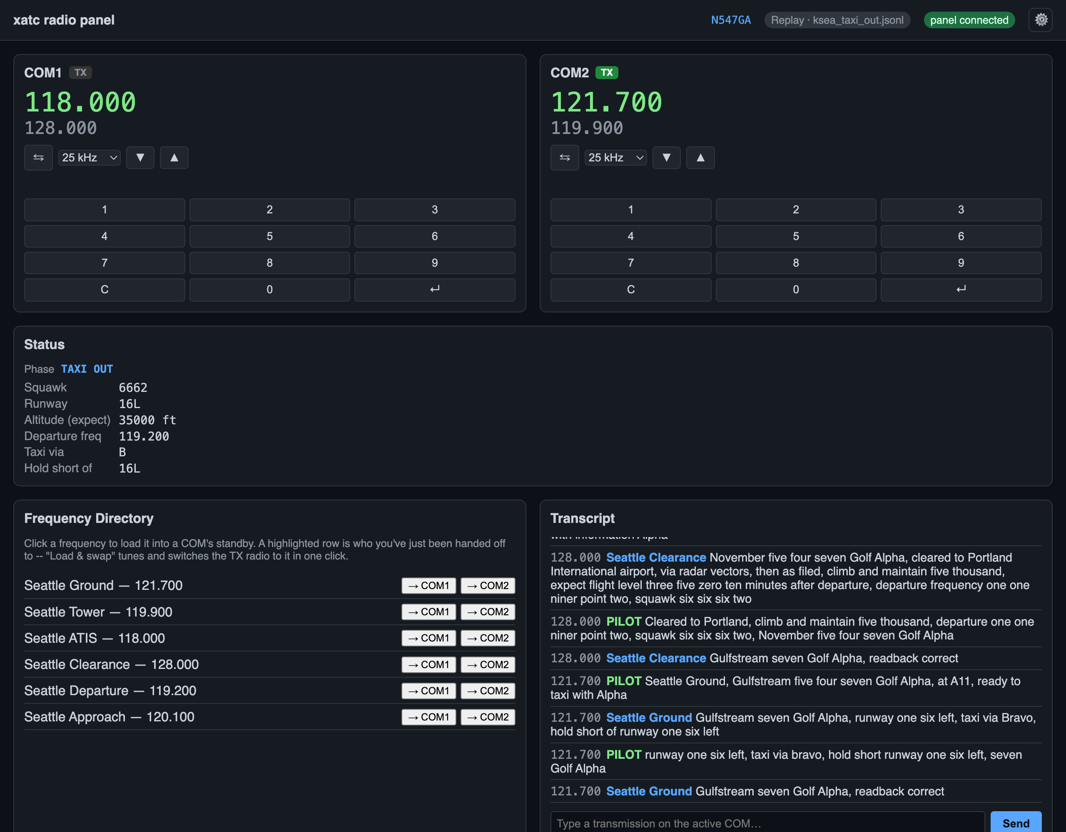The image size is (1066, 832).
Task: Load Seattle ATIS into COM2
Action: point(488,639)
